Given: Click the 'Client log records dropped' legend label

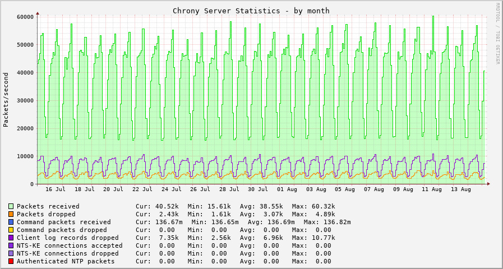Looking at the screenshot, I should click(68, 238).
